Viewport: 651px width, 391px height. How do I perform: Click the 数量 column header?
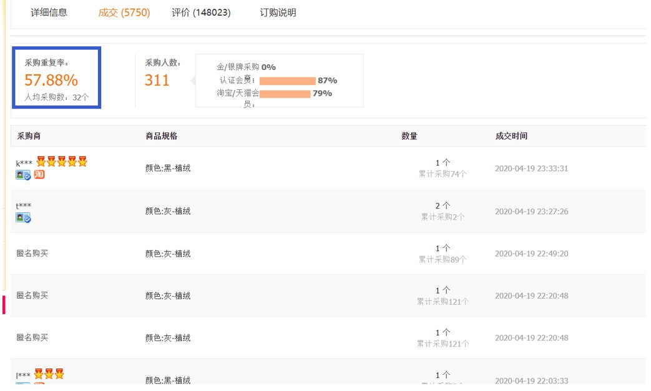coord(409,136)
